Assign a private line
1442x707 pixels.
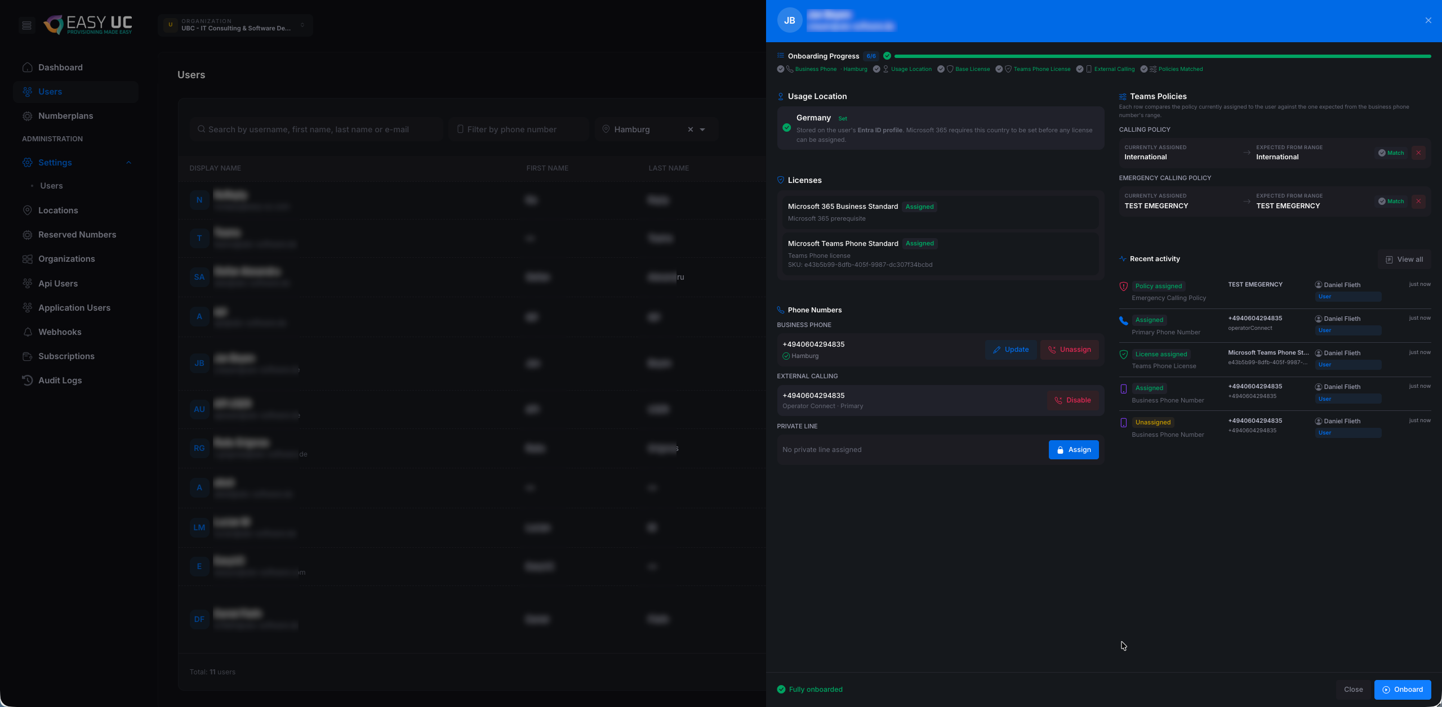click(1074, 450)
